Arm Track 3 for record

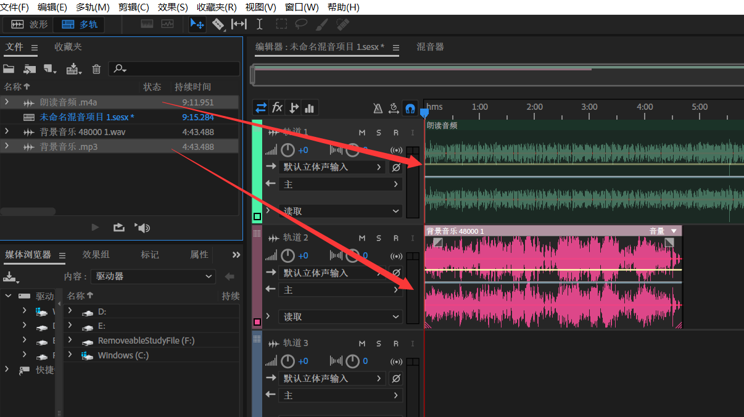pyautogui.click(x=395, y=343)
